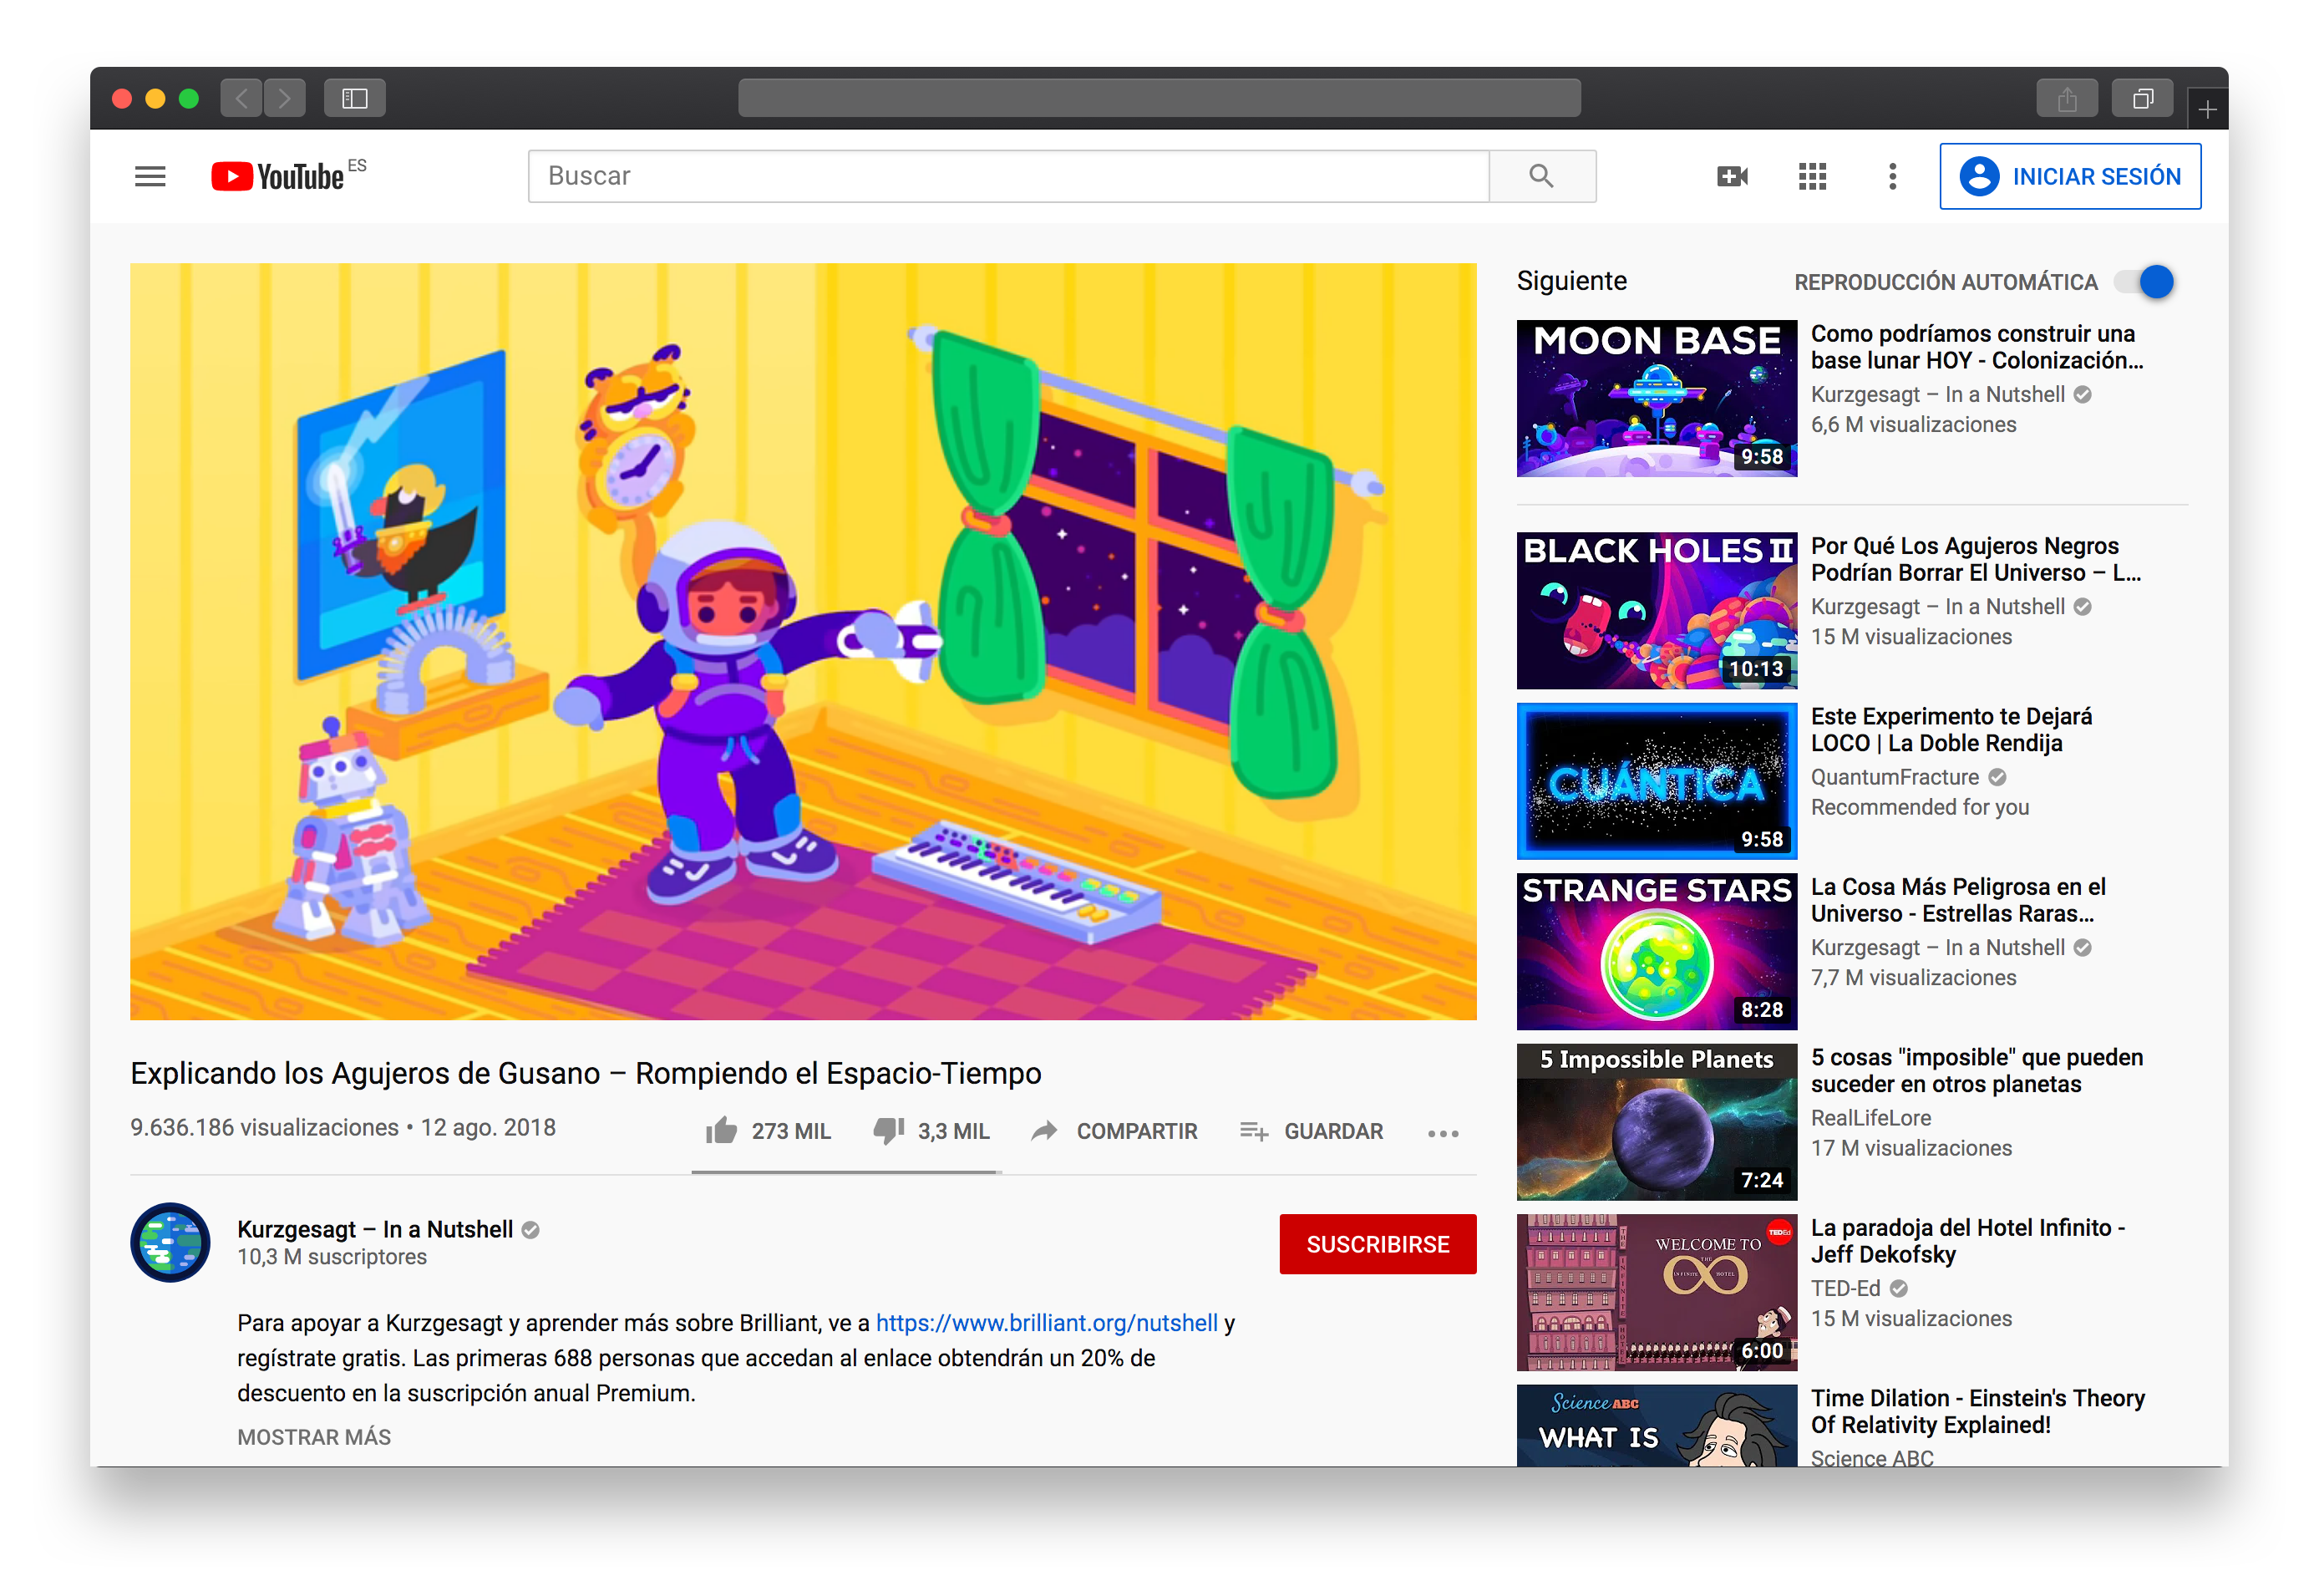Open title 'La paradoja del Hotel Infinito'
Viewport: 2319px width, 1596px height.
pyautogui.click(x=1967, y=1241)
